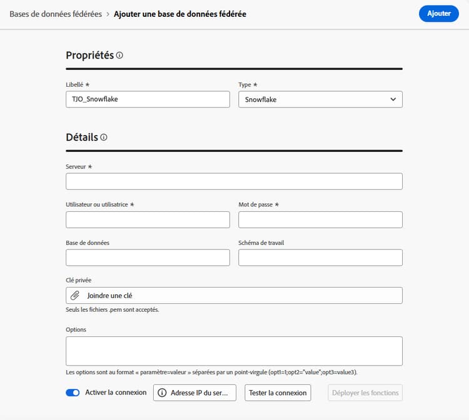Toggle the Activer la connexion switch
The image size is (469, 420).
pos(73,392)
